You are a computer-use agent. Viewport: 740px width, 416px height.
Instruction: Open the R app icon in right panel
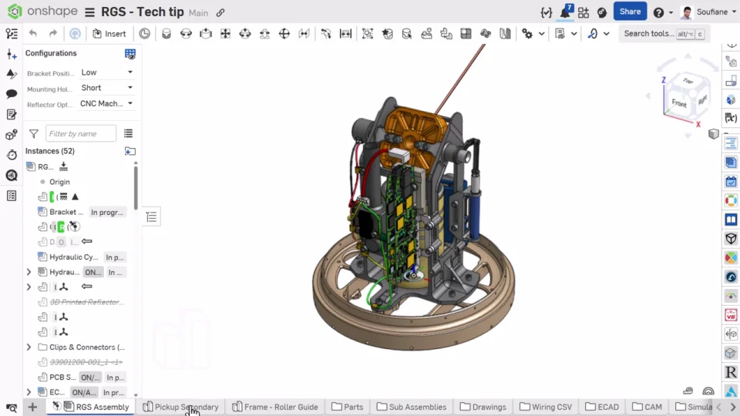click(731, 372)
